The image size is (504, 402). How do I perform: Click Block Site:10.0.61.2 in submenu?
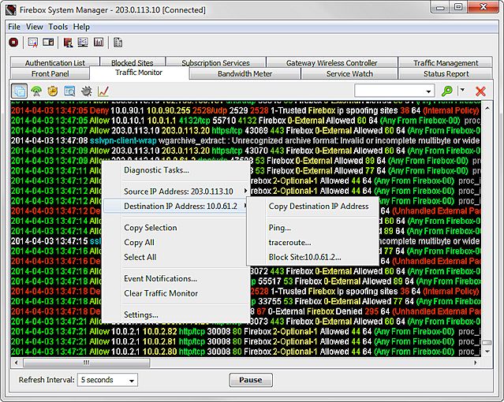(304, 257)
